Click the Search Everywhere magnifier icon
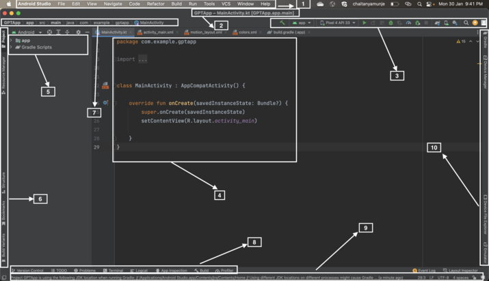489x281 pixels. pos(466,23)
